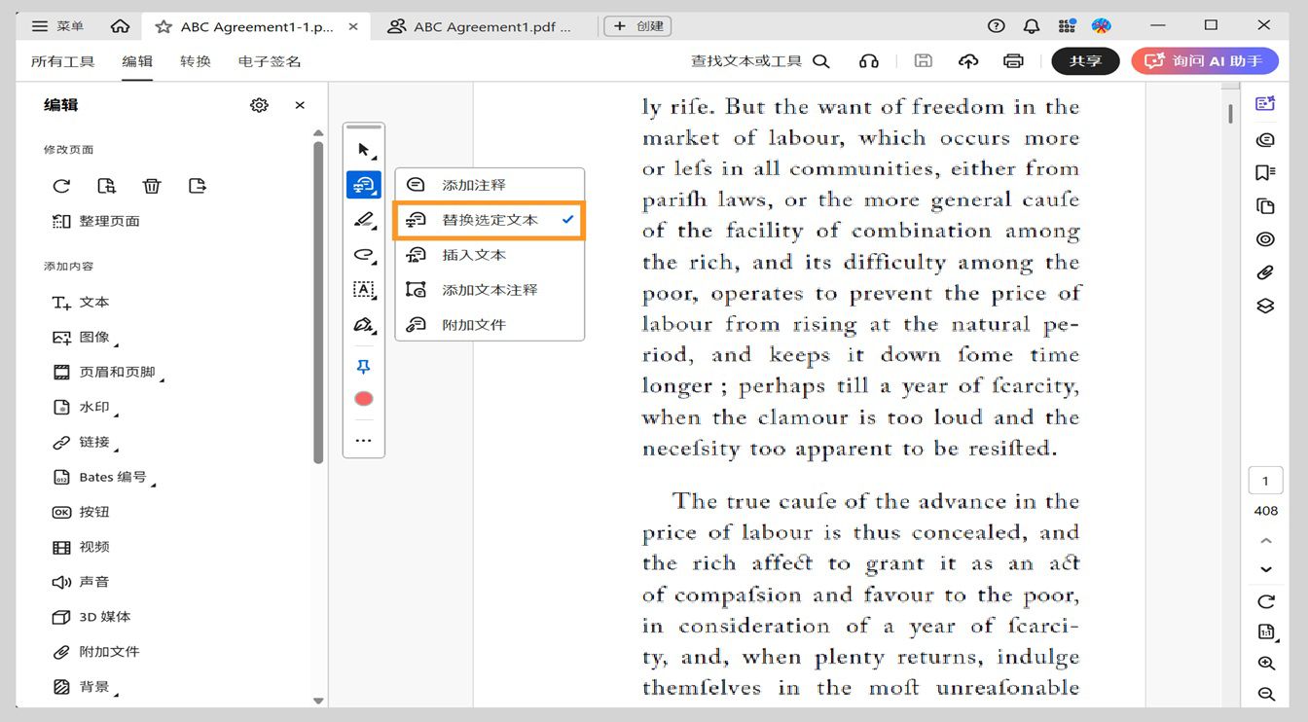1308x722 pixels.
Task: Open the attachments paperclip icon
Action: [x=1265, y=272]
